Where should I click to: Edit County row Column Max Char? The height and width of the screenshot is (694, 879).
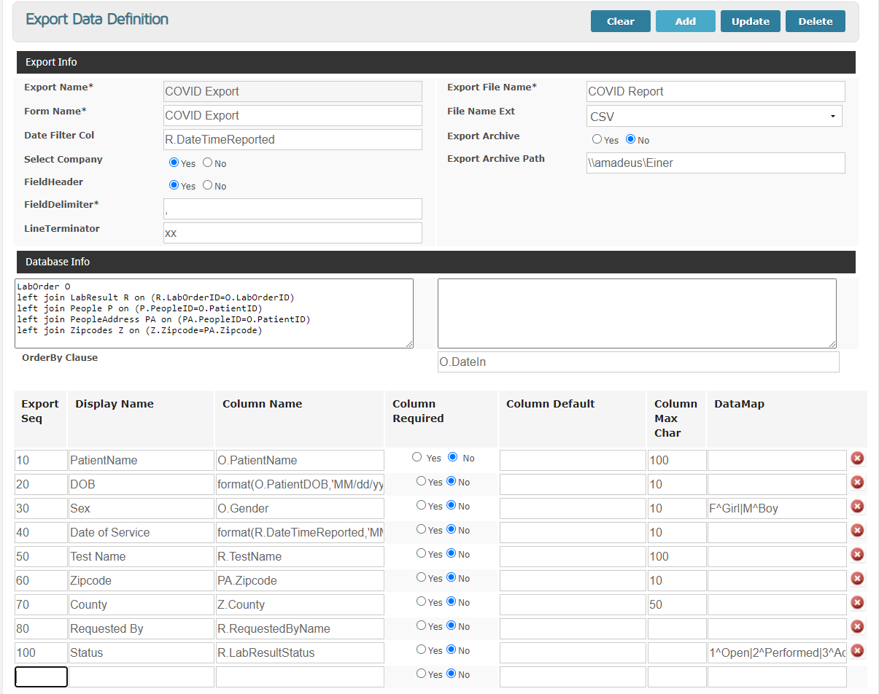pyautogui.click(x=677, y=604)
